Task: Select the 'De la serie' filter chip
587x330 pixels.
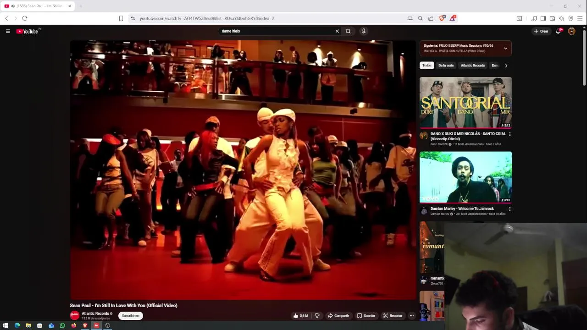Action: 446,66
